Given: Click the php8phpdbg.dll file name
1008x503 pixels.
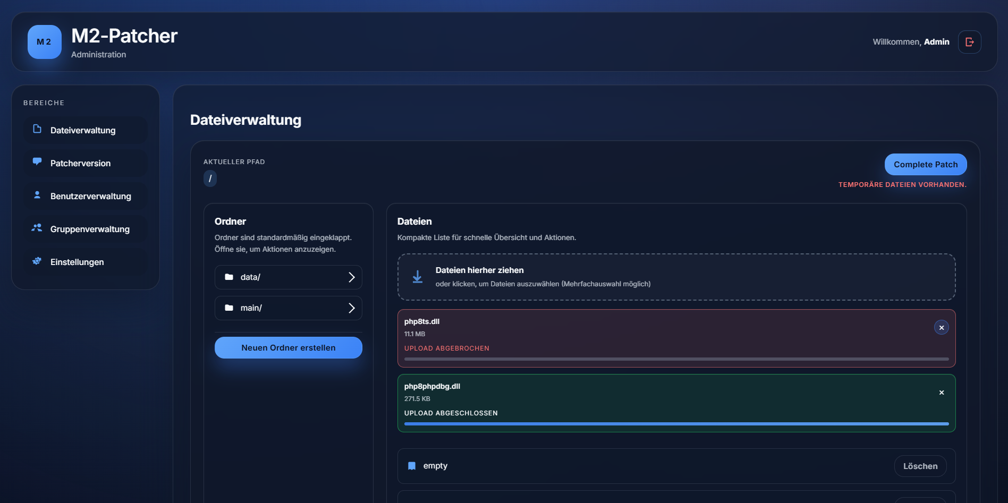Looking at the screenshot, I should (432, 386).
